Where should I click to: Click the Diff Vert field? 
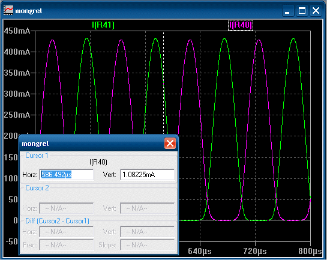pos(148,232)
